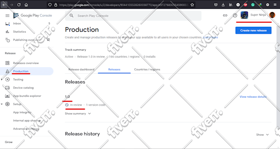Screen dimensions: 280x149
Task: Click the Publishing overview clock icon
Action: [7, 40]
